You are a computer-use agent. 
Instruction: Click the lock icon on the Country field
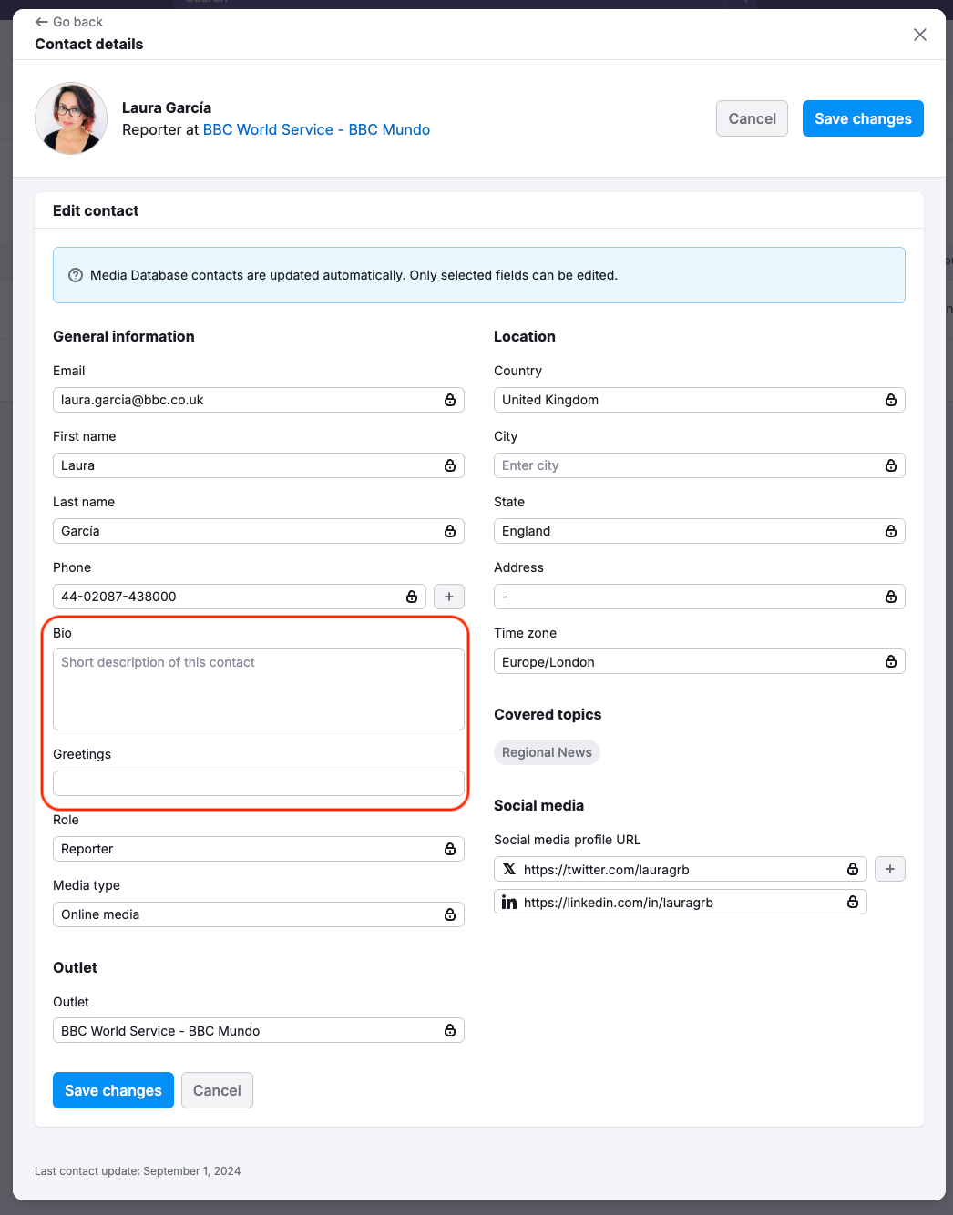891,400
